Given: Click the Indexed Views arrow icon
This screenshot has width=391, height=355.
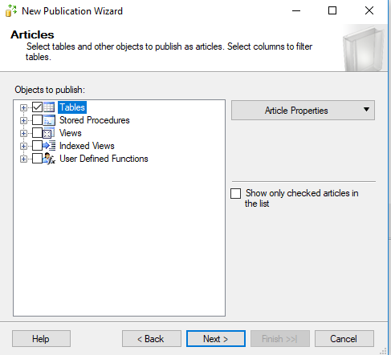Looking at the screenshot, I should 49,146.
